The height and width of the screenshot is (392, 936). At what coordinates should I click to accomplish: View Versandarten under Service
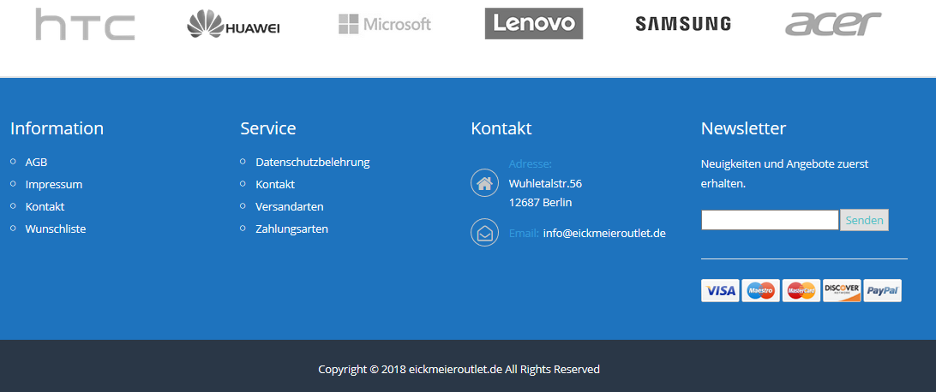(290, 207)
